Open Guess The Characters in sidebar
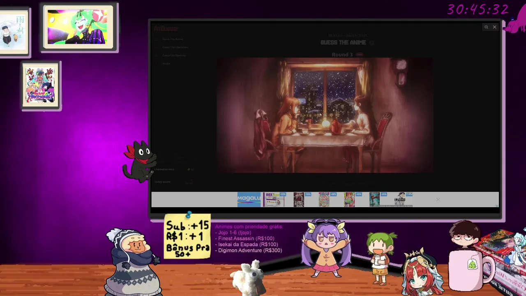The image size is (526, 296). [175, 47]
